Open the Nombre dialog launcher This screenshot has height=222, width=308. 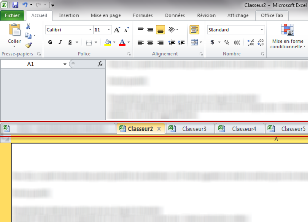pos(263,54)
